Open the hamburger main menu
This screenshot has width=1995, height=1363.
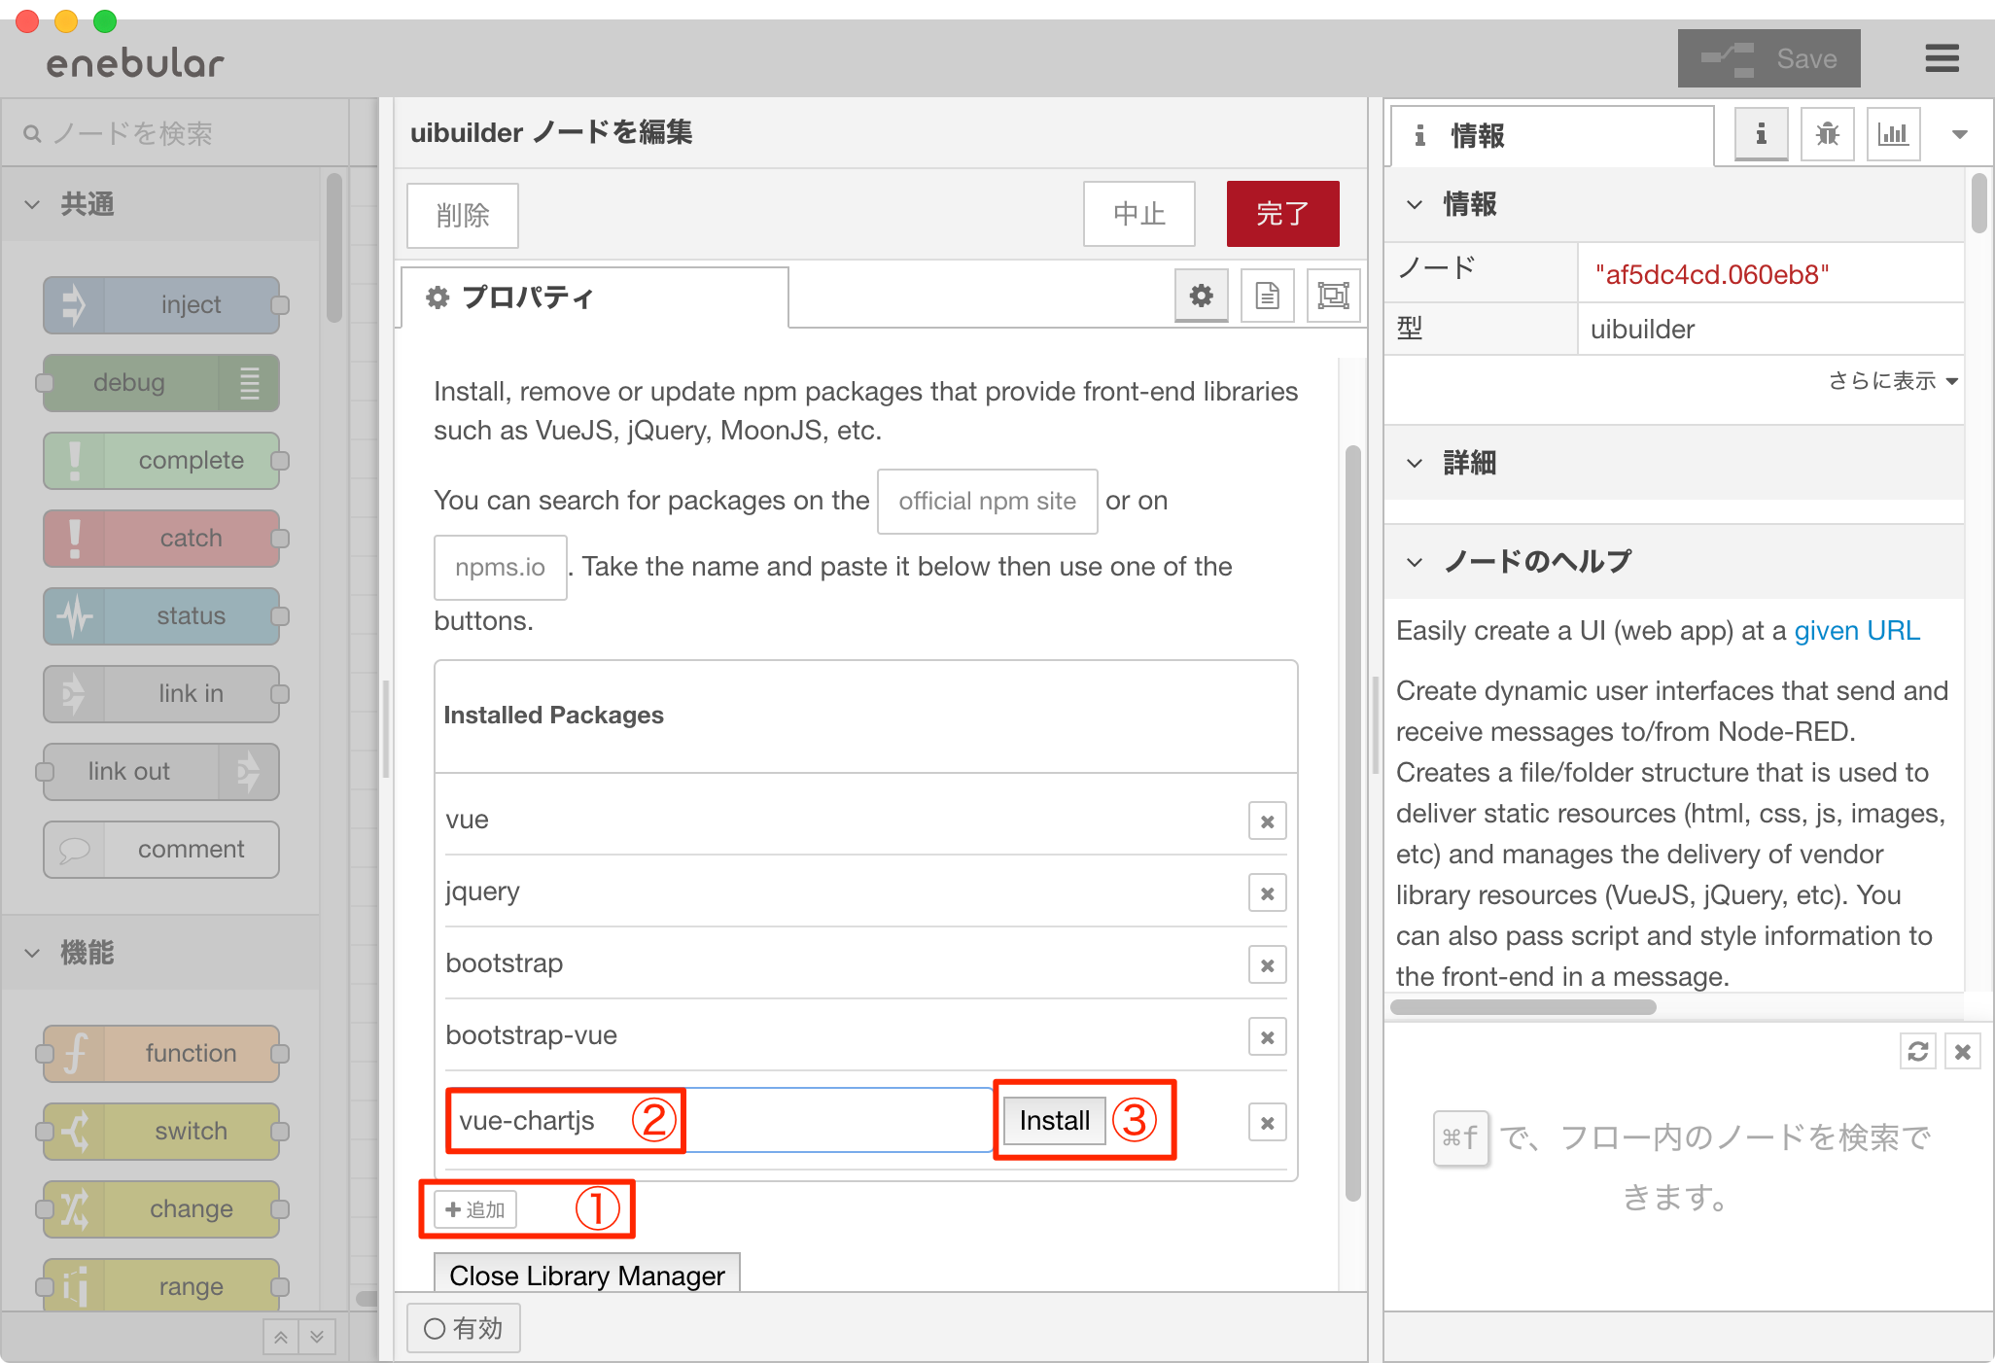1942,58
